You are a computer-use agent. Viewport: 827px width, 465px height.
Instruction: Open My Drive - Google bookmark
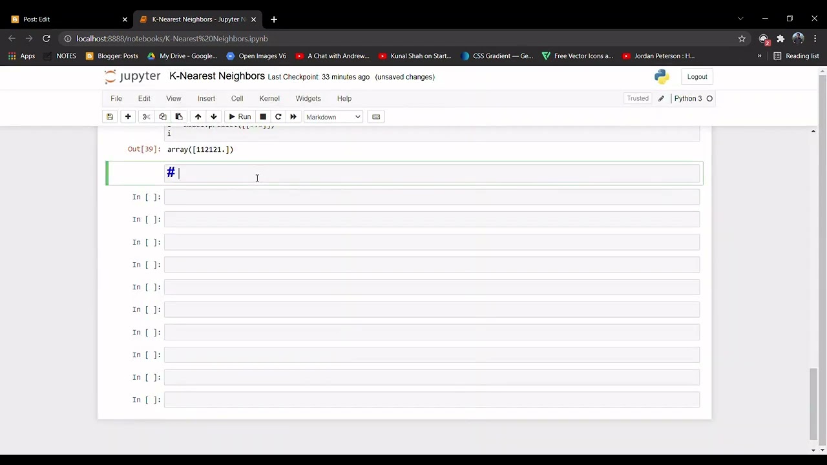(x=182, y=56)
